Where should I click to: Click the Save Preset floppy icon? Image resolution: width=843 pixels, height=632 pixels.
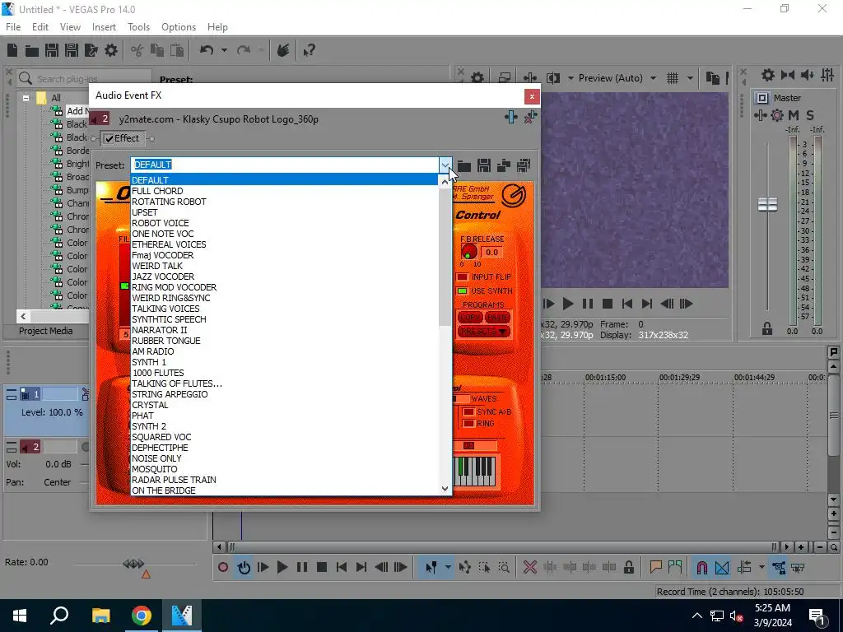coord(484,165)
